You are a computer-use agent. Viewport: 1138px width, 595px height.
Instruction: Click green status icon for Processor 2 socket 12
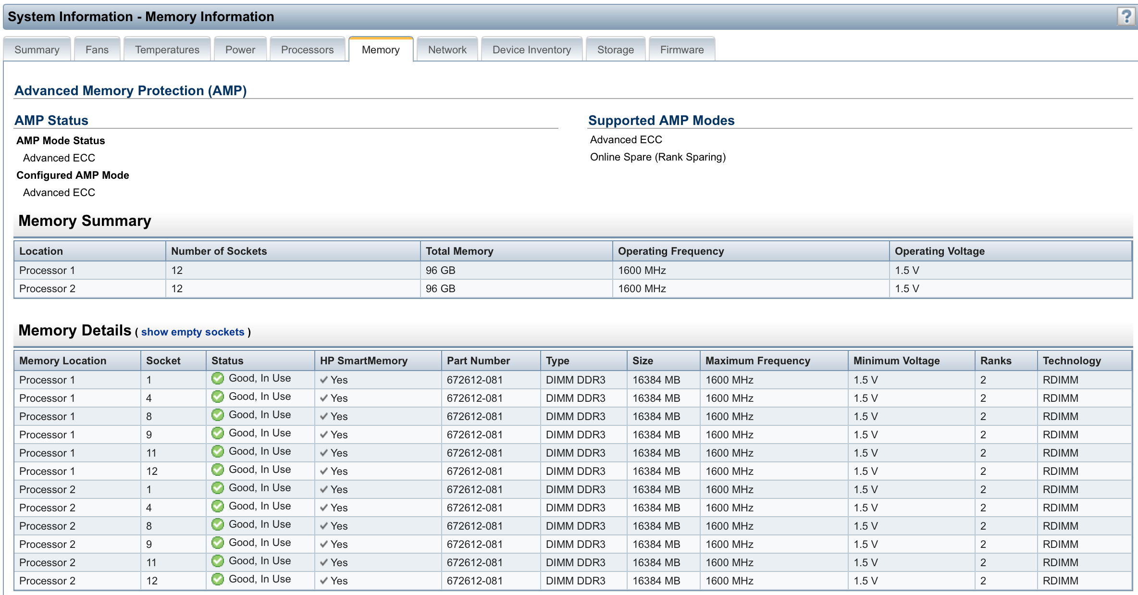pos(218,579)
